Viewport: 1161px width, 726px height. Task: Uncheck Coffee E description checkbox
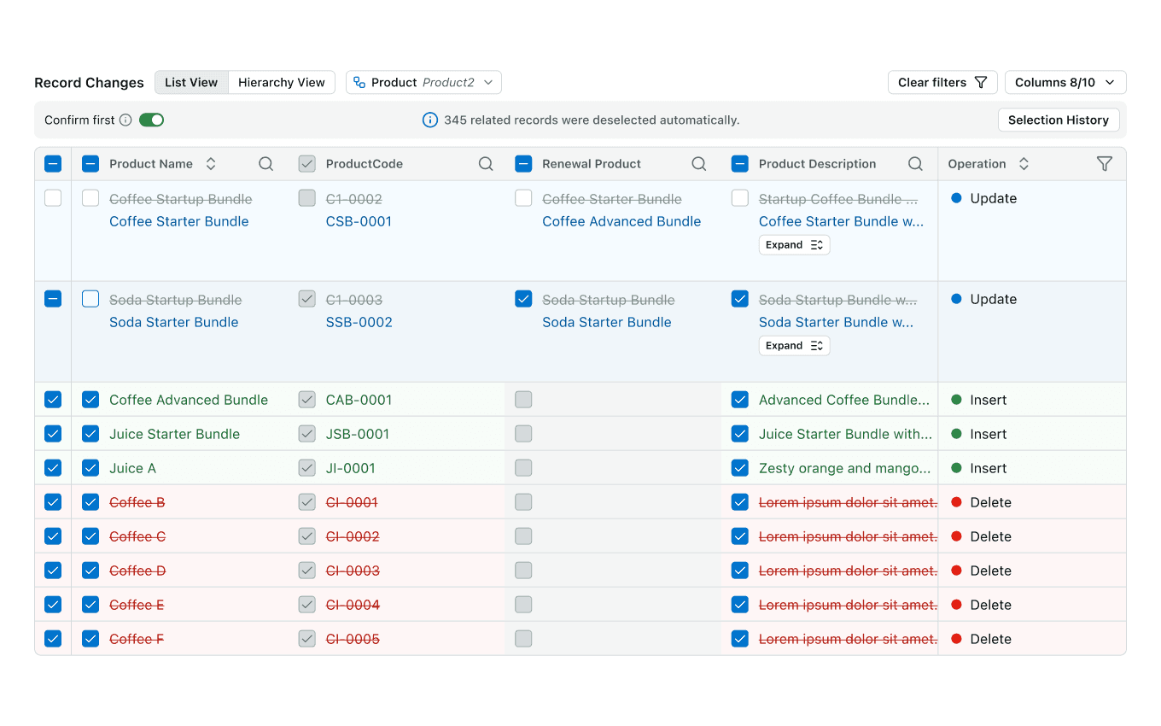[x=740, y=605]
